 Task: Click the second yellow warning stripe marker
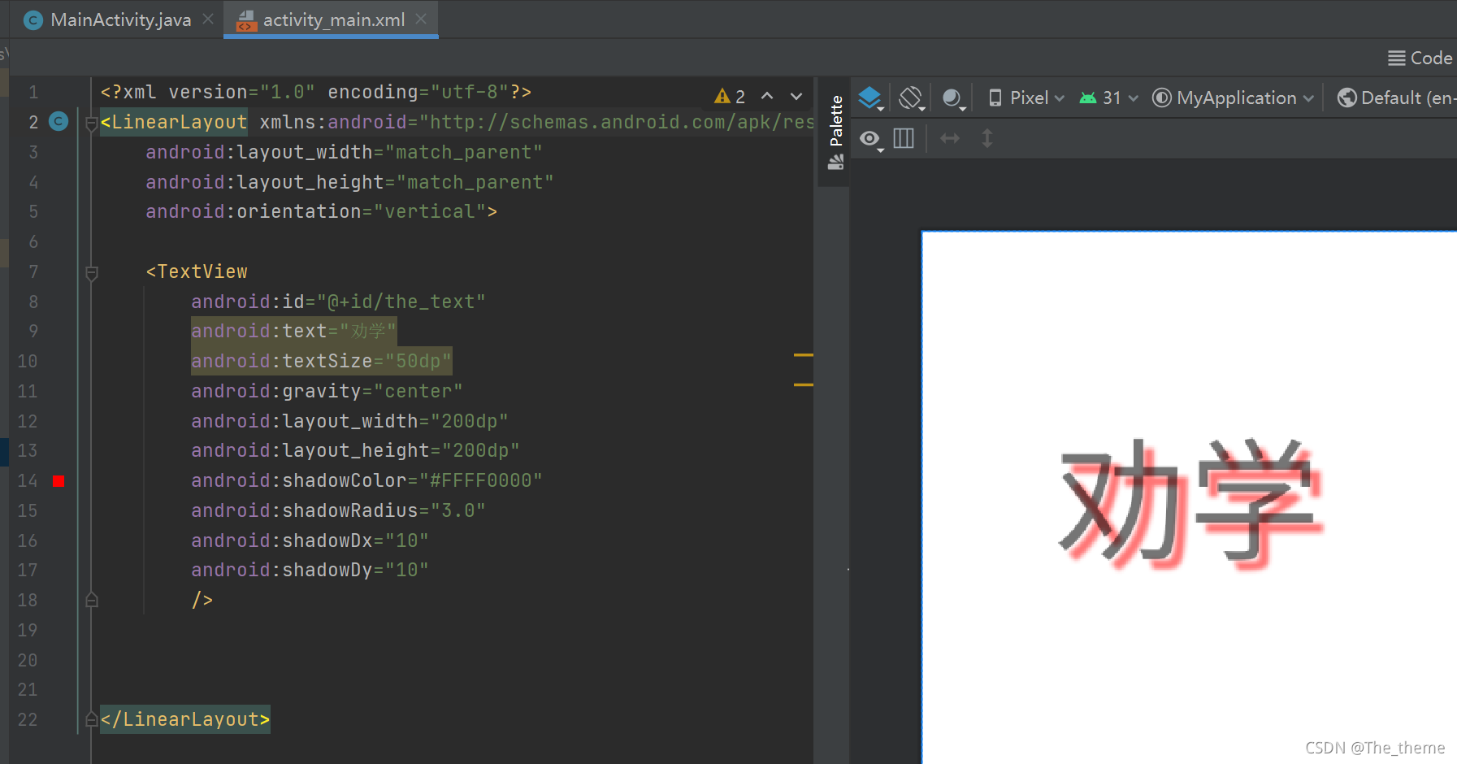803,384
